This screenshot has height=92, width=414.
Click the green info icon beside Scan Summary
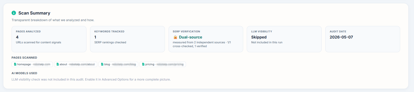[x=14, y=13]
